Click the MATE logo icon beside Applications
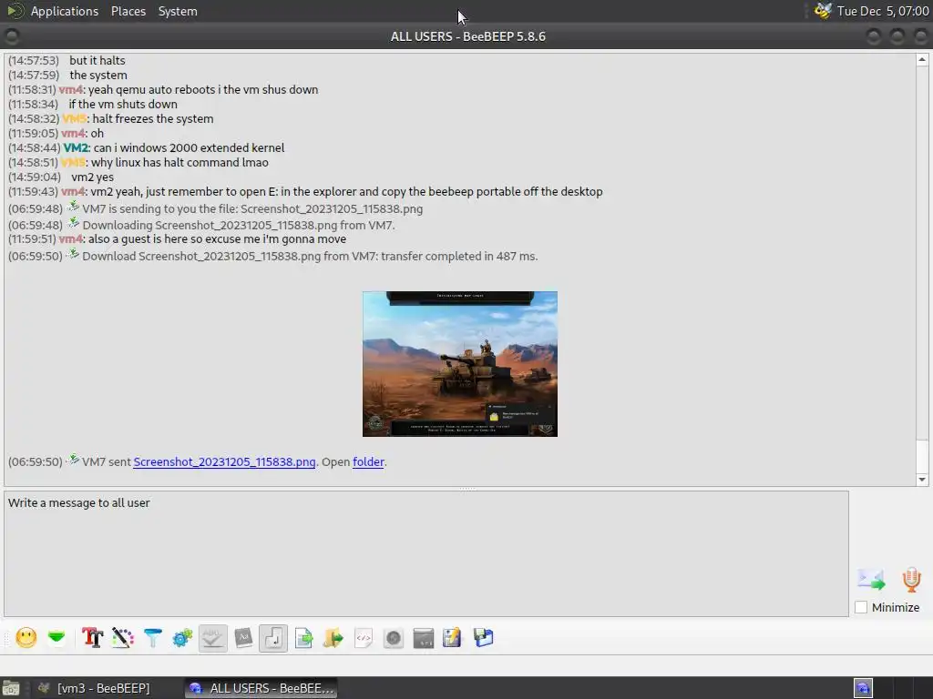This screenshot has height=699, width=933. (x=15, y=11)
